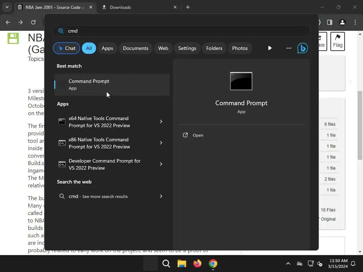Open the Bing Chat filter pill

point(66,48)
